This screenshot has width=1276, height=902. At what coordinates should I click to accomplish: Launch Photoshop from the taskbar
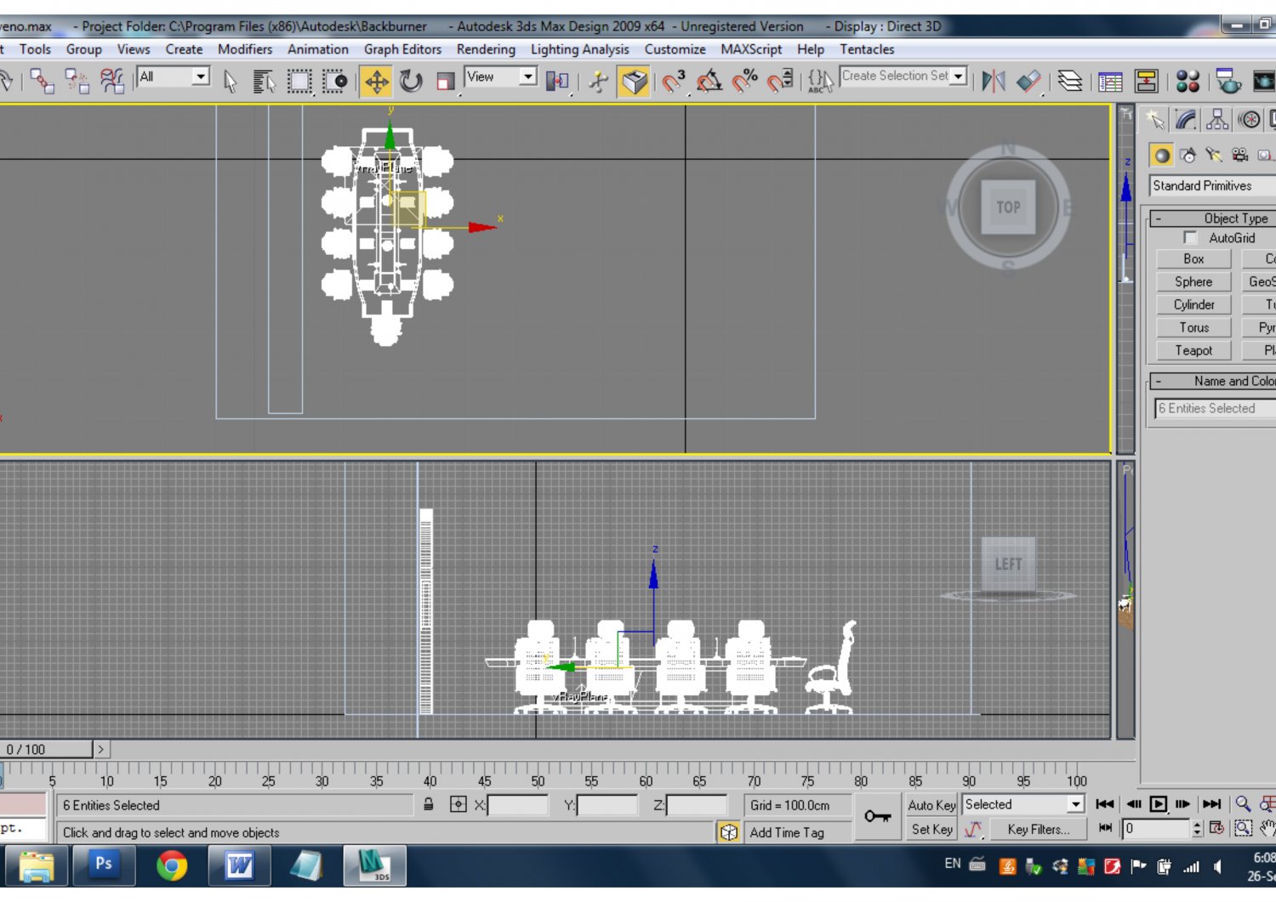[104, 865]
